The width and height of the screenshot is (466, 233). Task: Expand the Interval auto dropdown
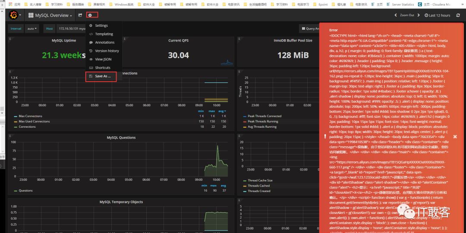31,29
